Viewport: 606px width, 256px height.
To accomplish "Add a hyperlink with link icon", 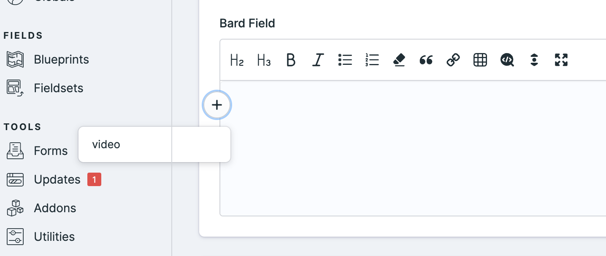I will [x=453, y=60].
